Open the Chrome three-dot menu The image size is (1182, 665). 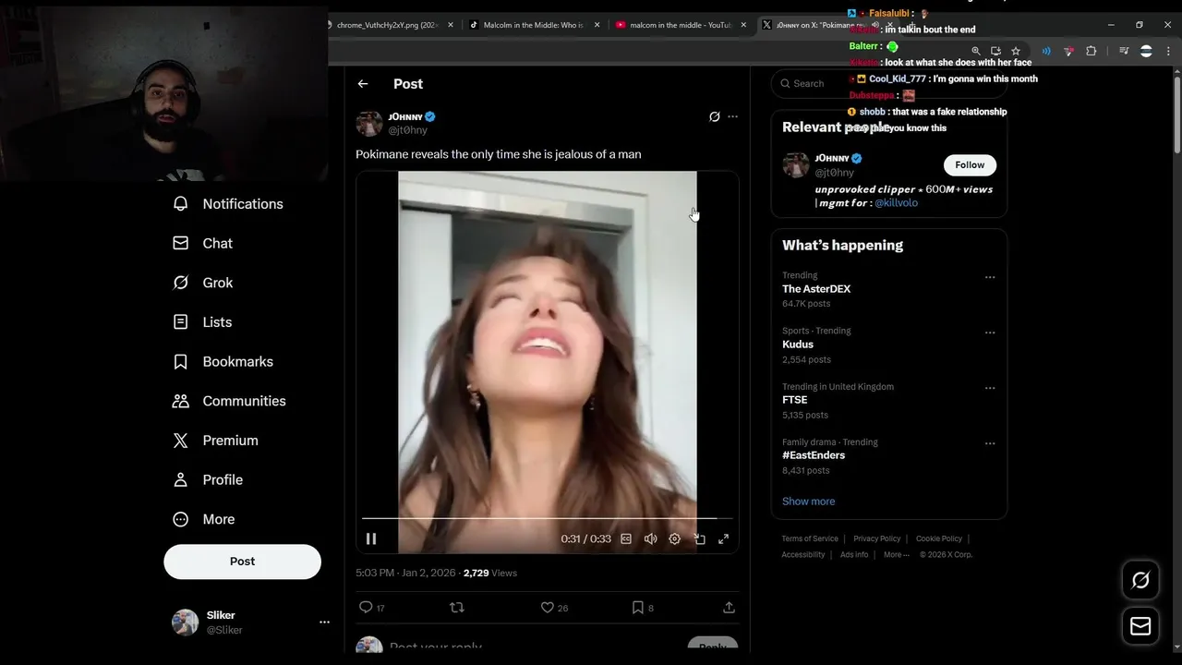[1168, 52]
